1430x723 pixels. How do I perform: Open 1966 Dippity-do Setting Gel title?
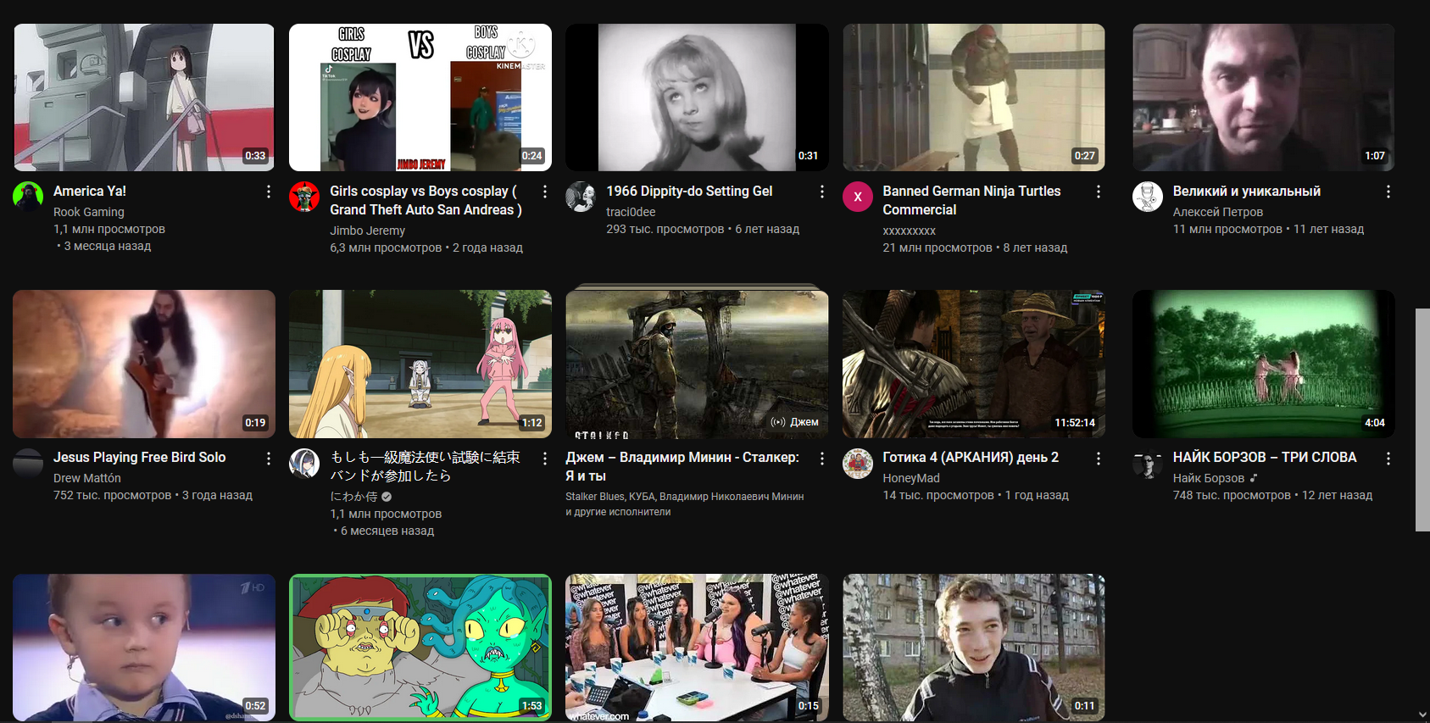coord(689,192)
